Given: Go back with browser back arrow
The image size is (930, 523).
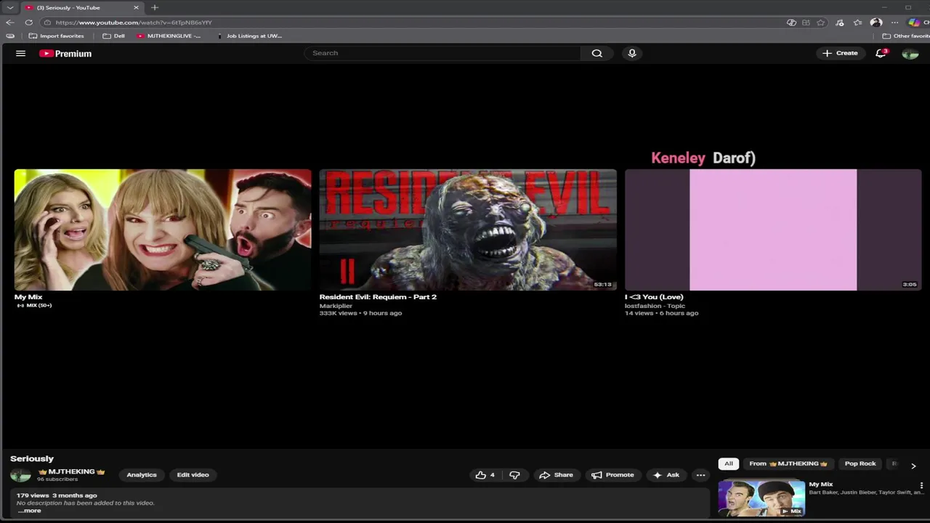Looking at the screenshot, I should pyautogui.click(x=9, y=23).
